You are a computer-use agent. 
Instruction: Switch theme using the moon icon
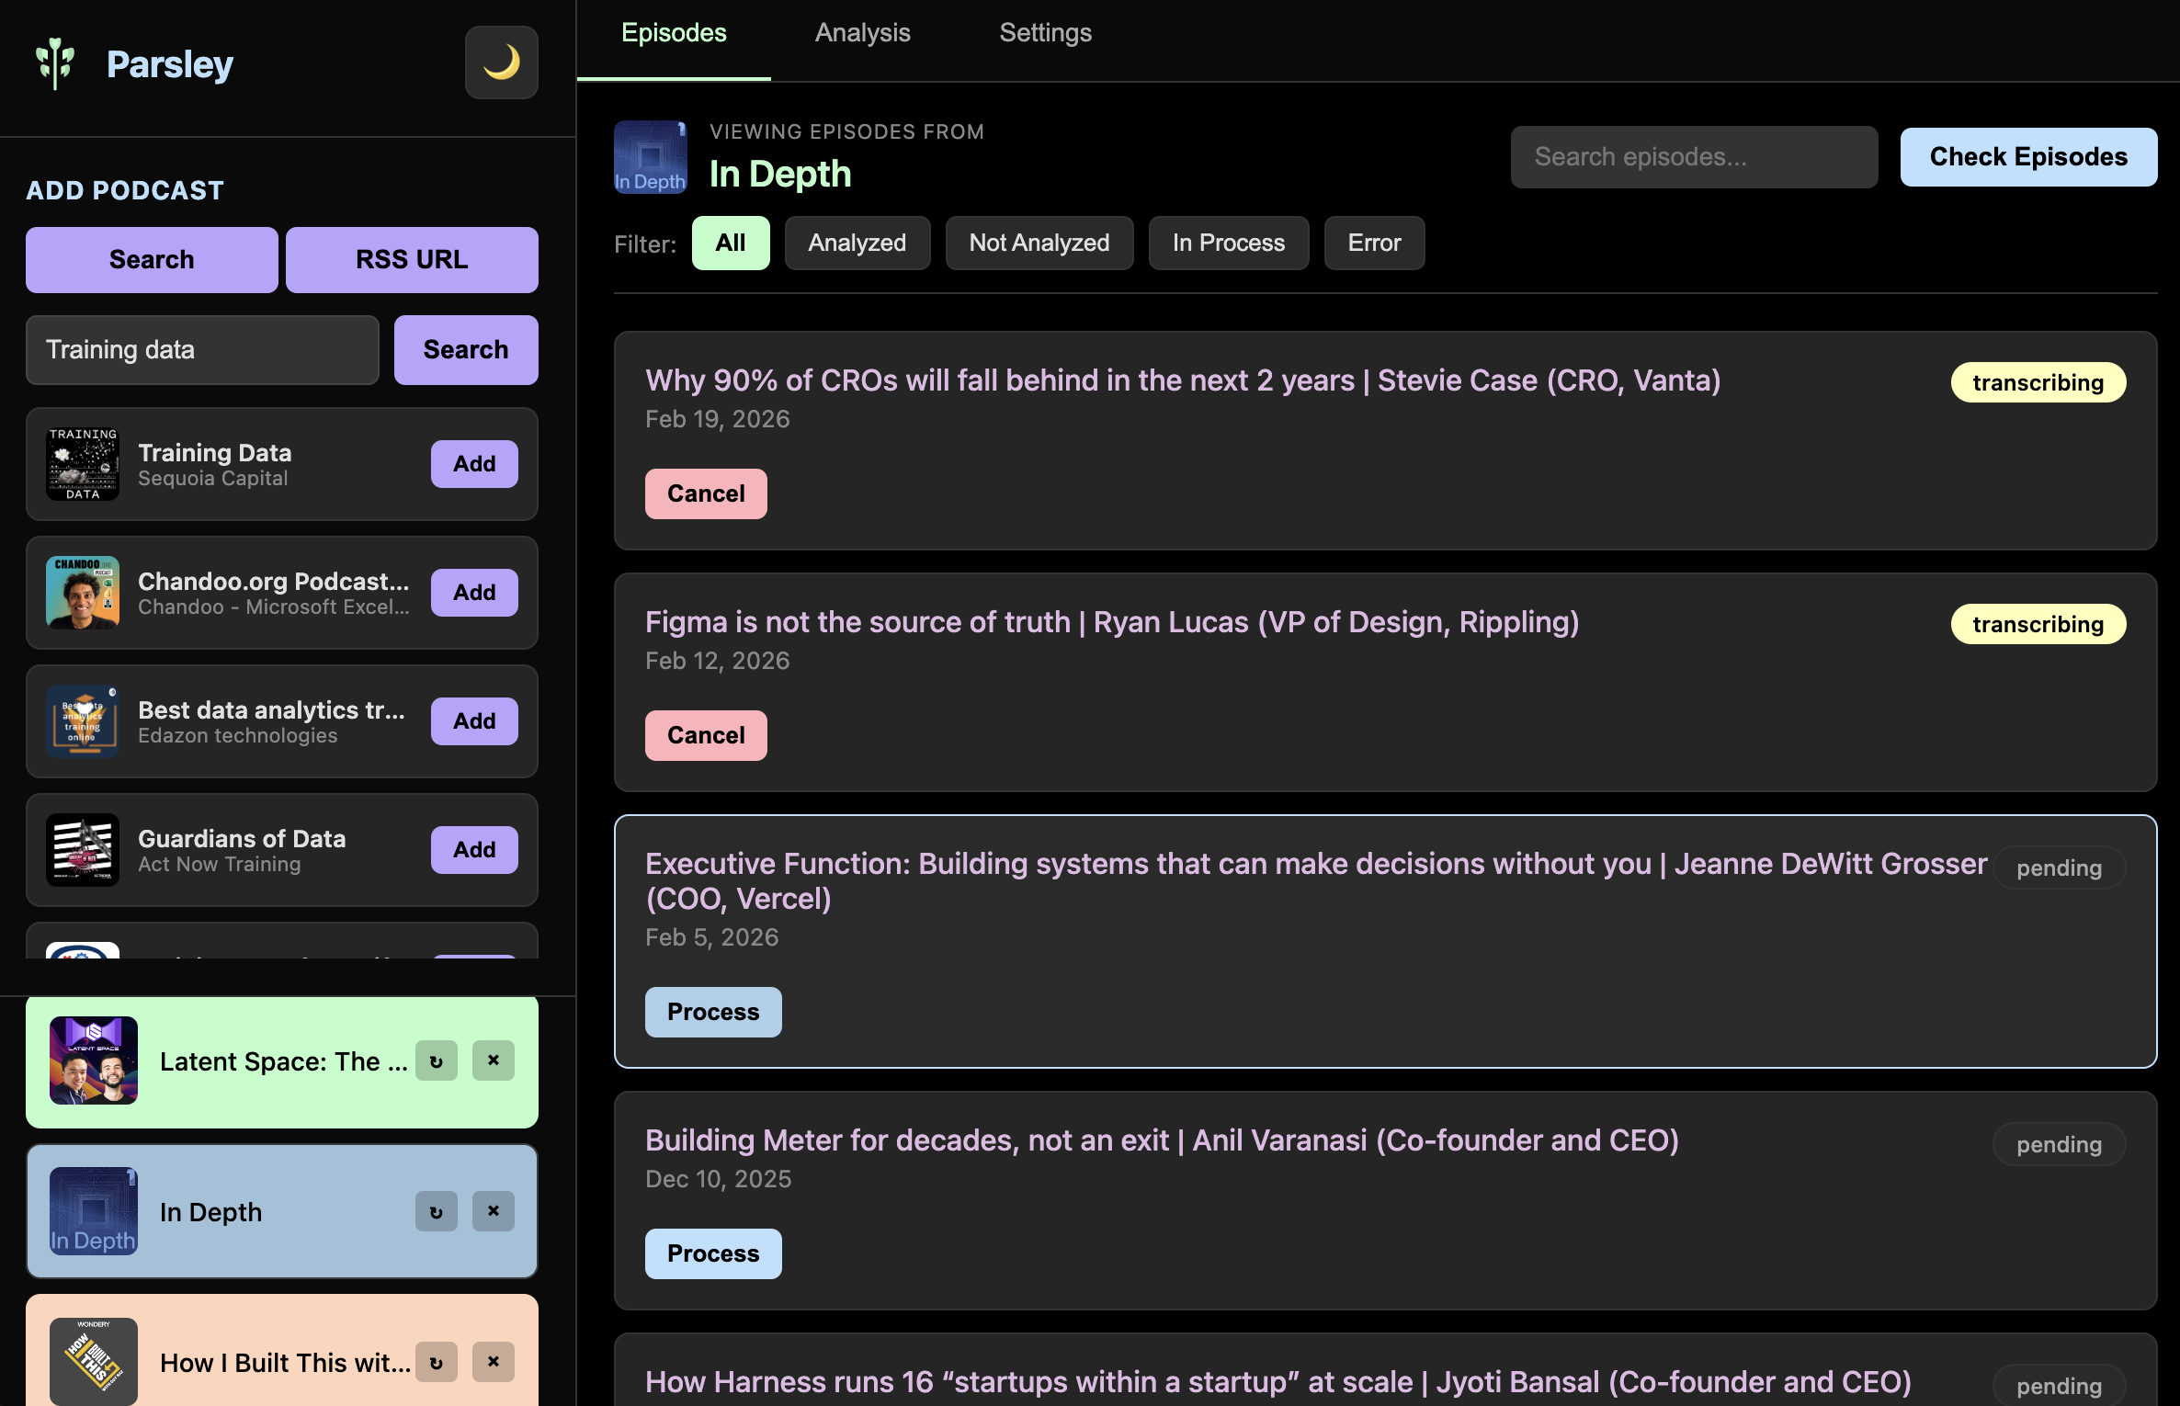pos(502,62)
